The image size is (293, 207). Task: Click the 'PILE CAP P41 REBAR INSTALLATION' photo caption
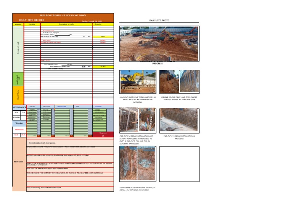tap(179, 137)
